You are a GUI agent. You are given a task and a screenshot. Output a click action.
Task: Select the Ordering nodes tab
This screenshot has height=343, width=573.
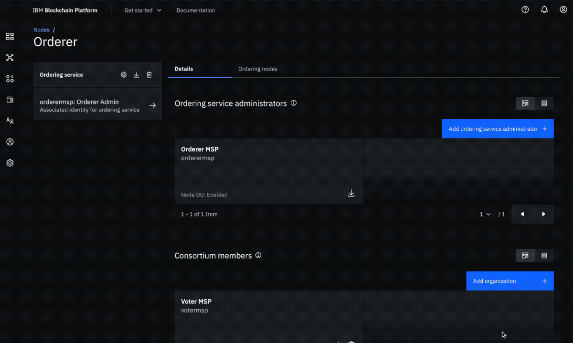[258, 69]
